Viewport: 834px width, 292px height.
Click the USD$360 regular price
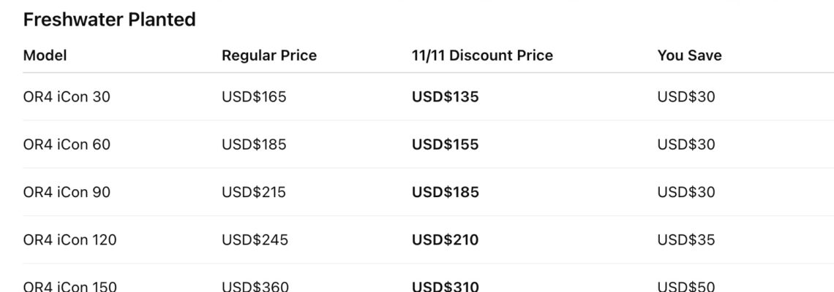(255, 285)
